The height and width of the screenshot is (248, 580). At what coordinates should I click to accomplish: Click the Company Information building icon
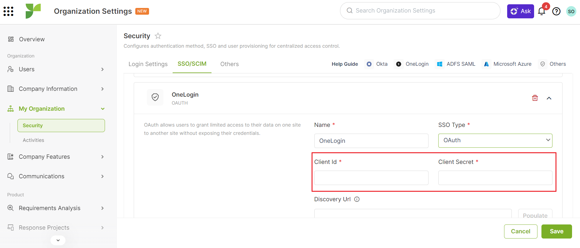pos(11,89)
